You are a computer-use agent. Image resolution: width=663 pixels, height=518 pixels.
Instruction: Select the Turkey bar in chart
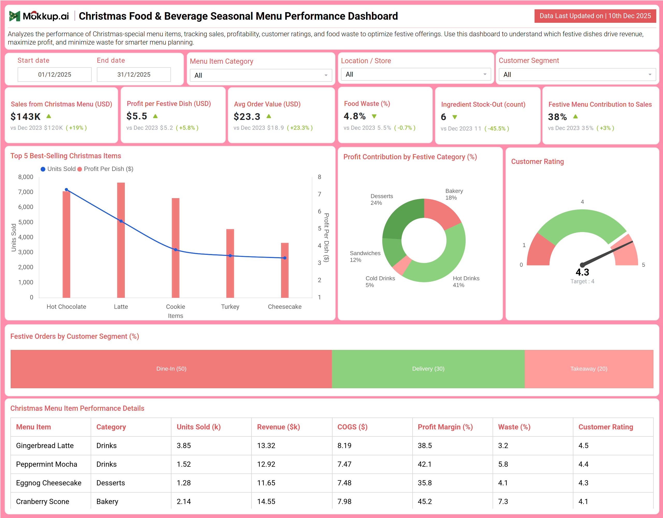tap(230, 263)
